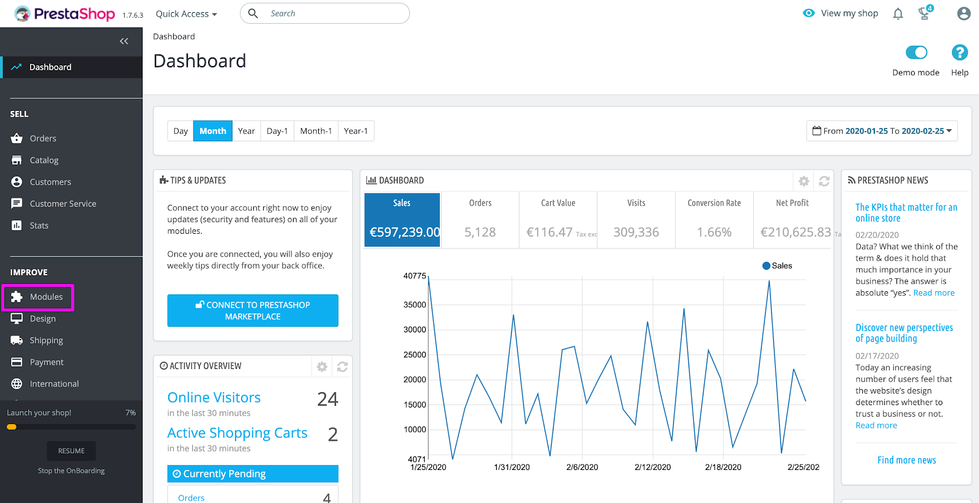
Task: Open Active Shopping Carts link
Action: click(237, 433)
